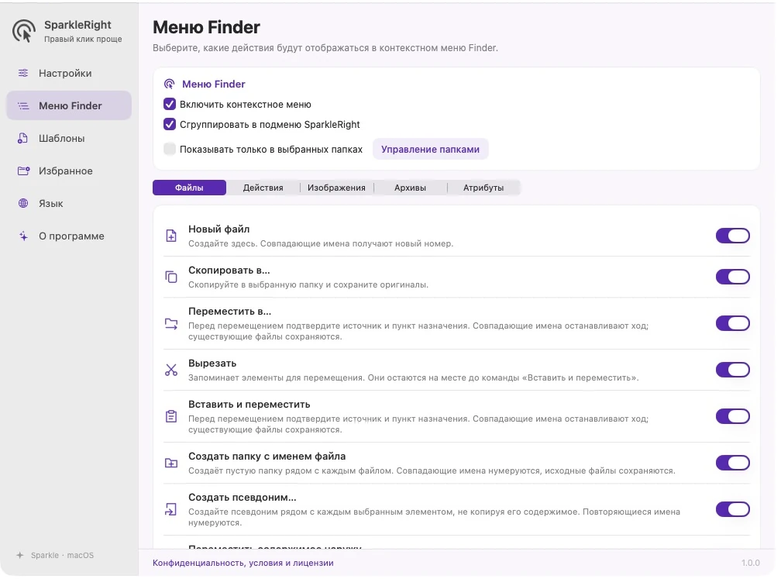Open the Избранное folder icon

(x=23, y=171)
